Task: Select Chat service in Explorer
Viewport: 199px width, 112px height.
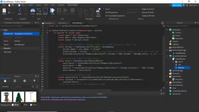Action: point(174,88)
